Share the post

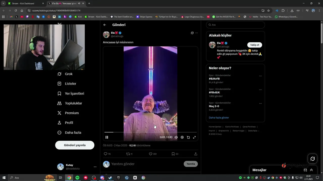[x=196, y=154]
